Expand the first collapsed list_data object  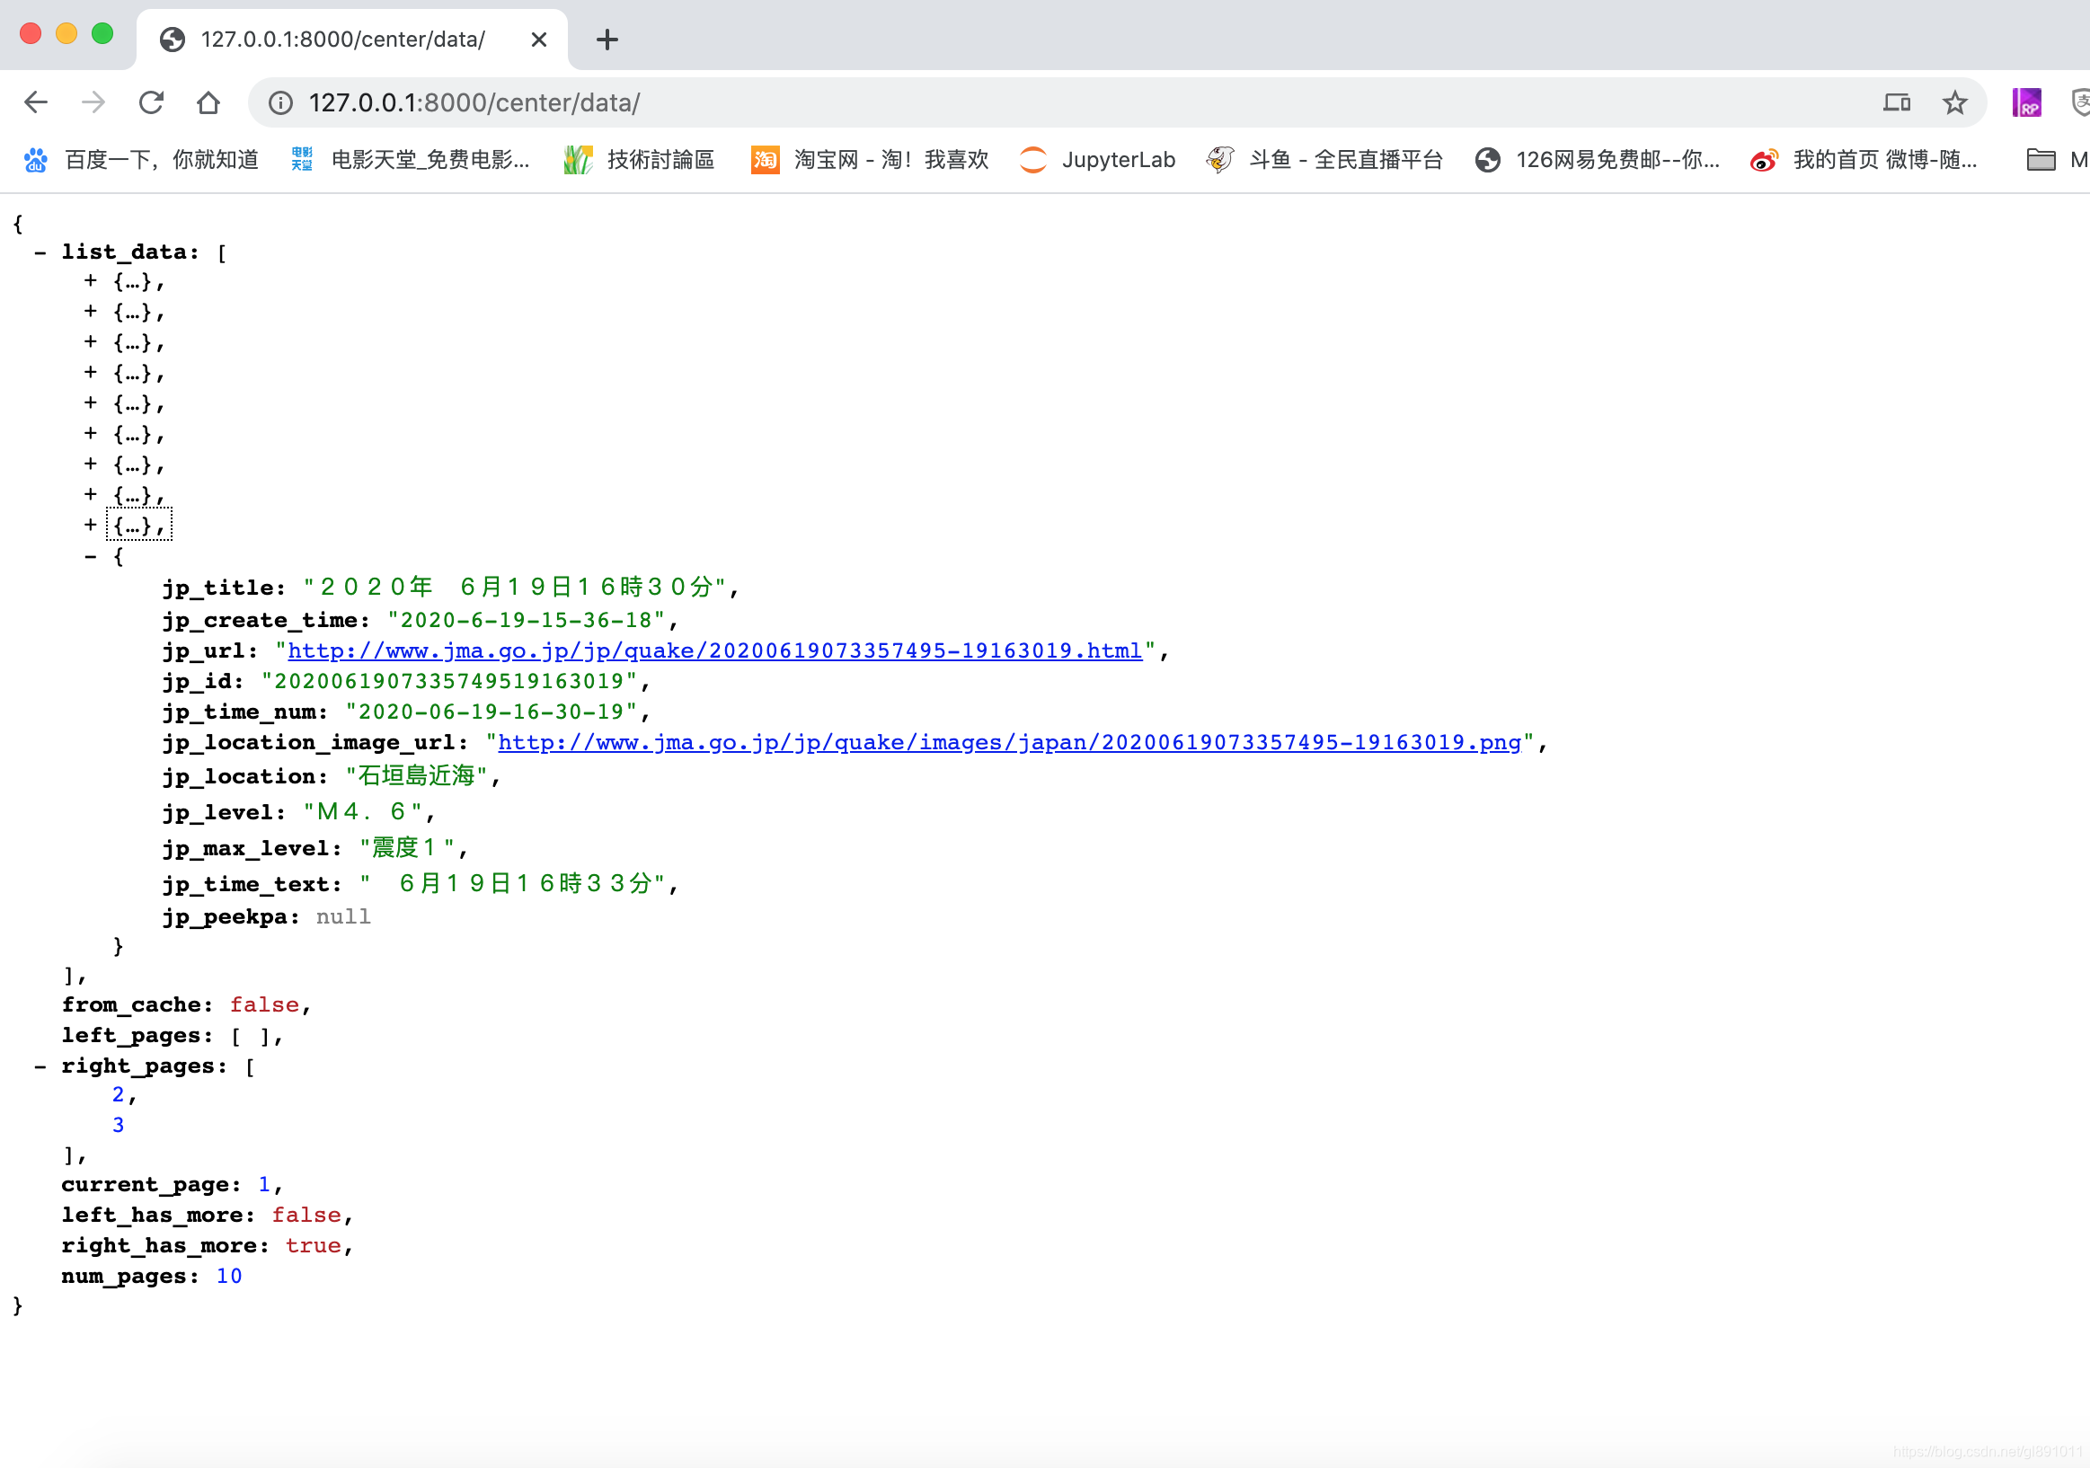(90, 282)
